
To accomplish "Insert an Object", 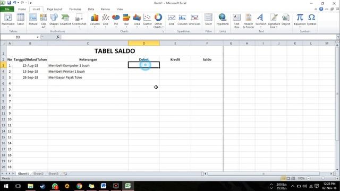I will point(286,20).
